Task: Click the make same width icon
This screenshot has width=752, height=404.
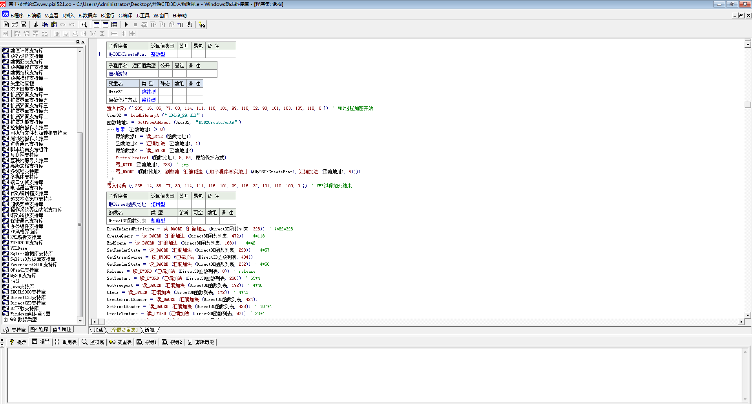Action: (x=114, y=34)
